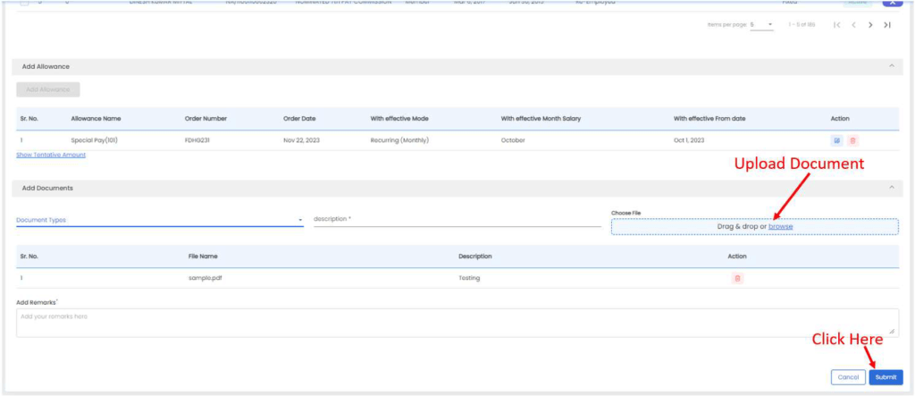Open the Items per page dropdown
Image resolution: width=915 pixels, height=396 pixels.
point(761,25)
